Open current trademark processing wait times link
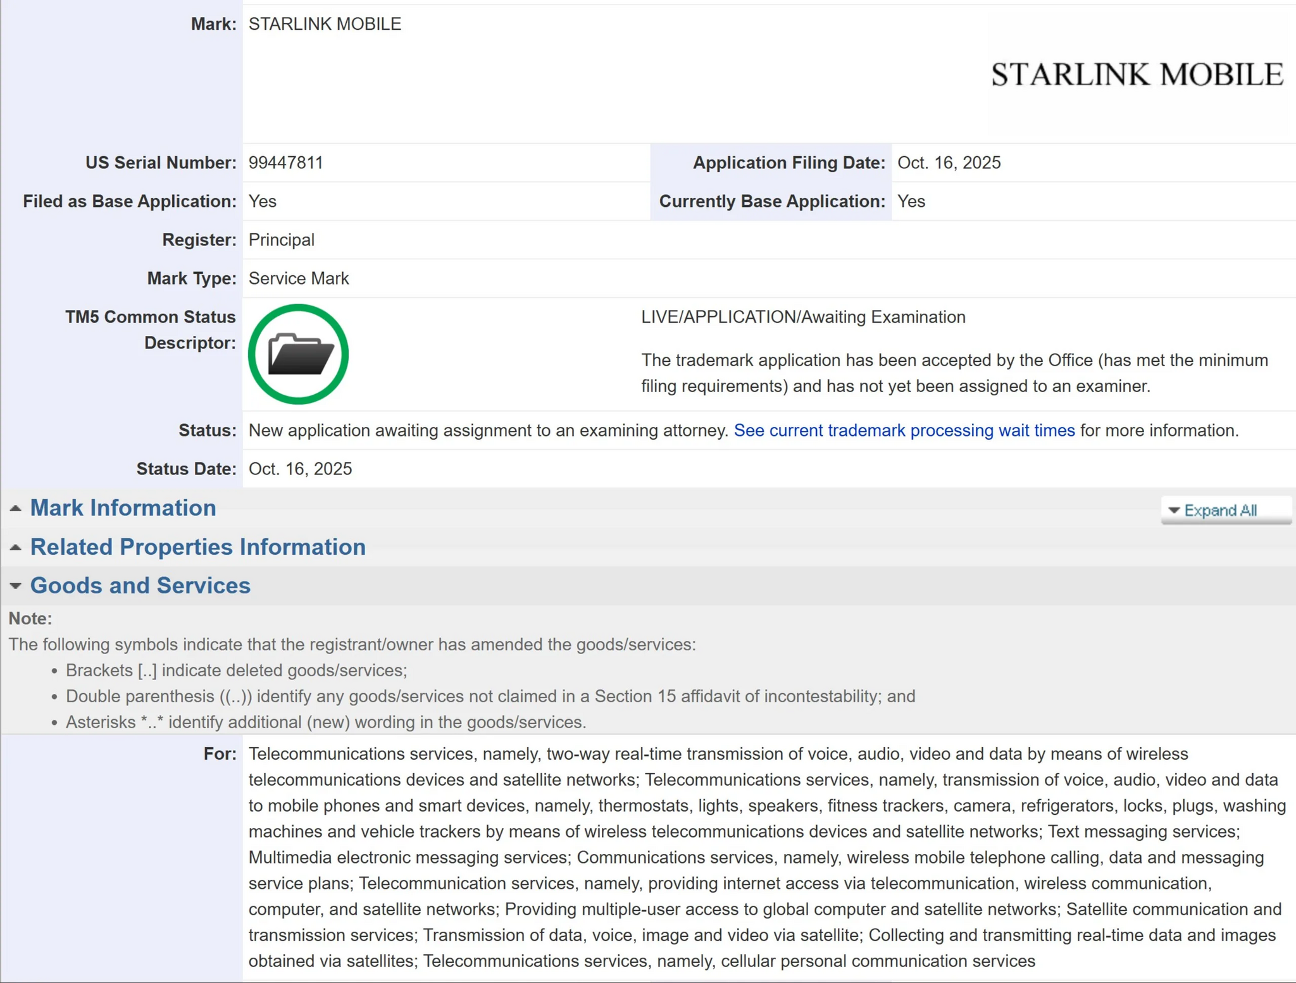1296x983 pixels. [904, 431]
